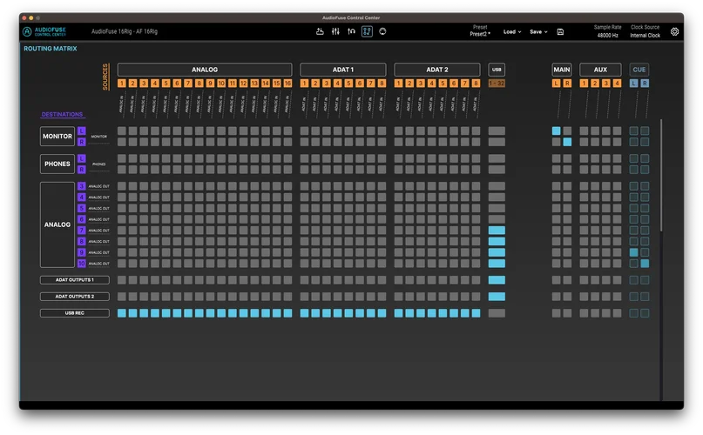The height and width of the screenshot is (435, 703).
Task: Click the third toolbar icon with arrows
Action: (351, 31)
